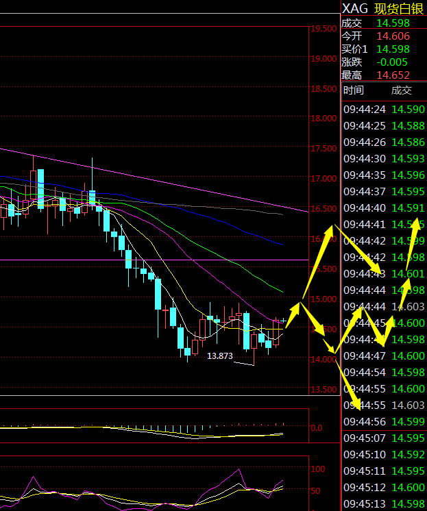Click the 今开 opening price 14.606
This screenshot has width=427, height=511.
[x=393, y=36]
